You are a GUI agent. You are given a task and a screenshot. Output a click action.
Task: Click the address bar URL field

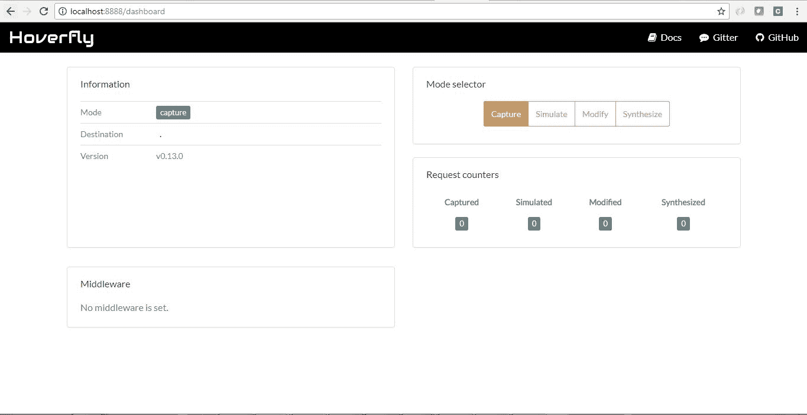[390, 11]
